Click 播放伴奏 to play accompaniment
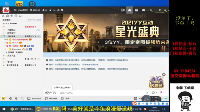Image resolution: width=200 pixels, height=112 pixels. pos(51,98)
